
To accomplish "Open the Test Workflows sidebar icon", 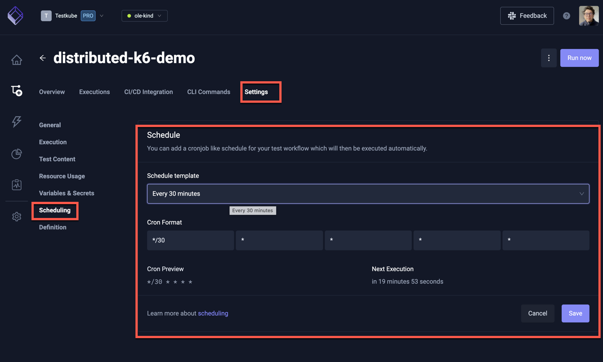I will 17,91.
